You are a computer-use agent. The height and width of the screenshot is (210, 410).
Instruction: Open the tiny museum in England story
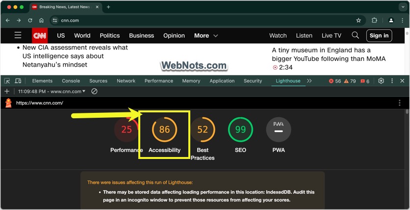329,54
